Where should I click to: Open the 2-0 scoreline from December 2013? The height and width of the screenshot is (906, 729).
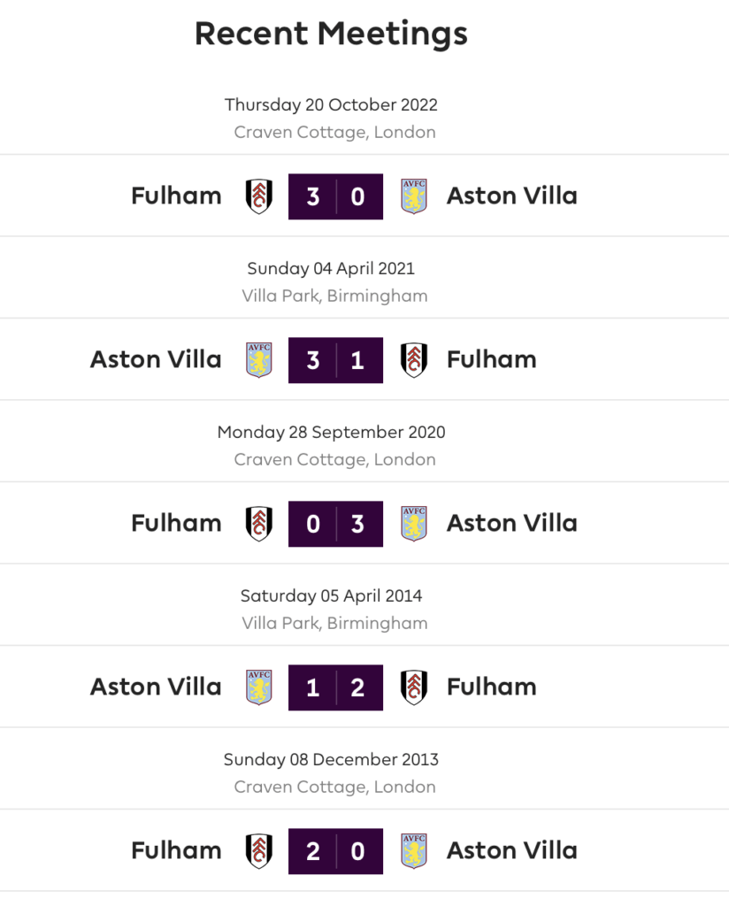click(x=335, y=850)
